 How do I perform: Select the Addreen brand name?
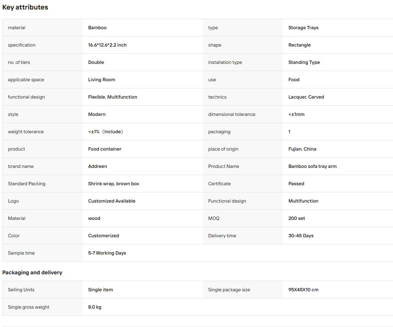(97, 166)
